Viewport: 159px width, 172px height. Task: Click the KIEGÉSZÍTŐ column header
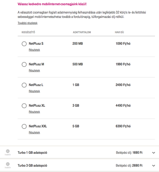(28, 32)
